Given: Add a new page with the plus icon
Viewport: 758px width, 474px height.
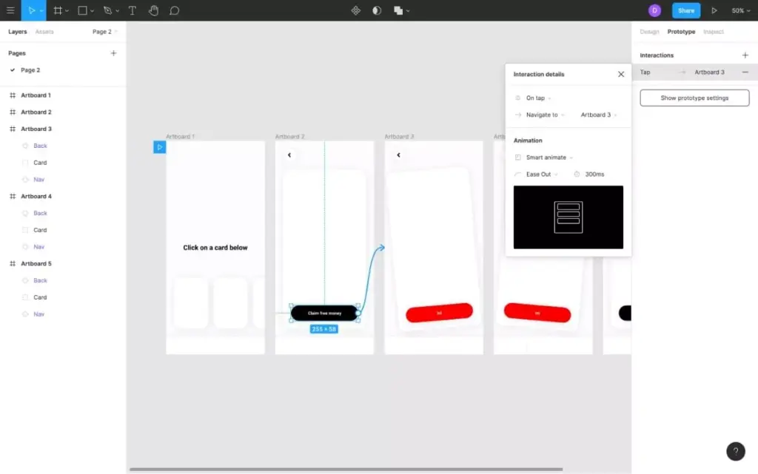Looking at the screenshot, I should point(113,53).
